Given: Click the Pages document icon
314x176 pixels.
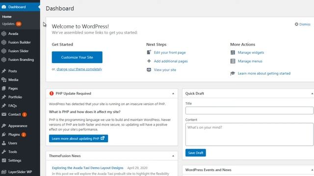Looking at the screenshot, I should click(x=4, y=88).
